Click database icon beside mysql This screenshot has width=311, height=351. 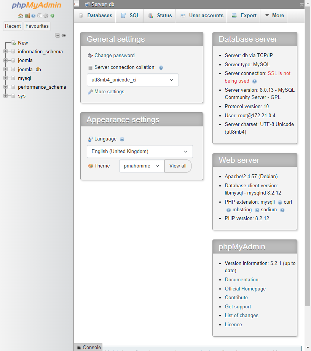(13, 78)
